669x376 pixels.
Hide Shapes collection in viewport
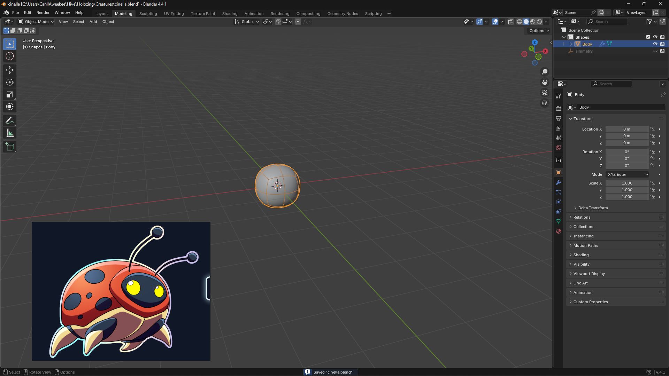coord(655,37)
